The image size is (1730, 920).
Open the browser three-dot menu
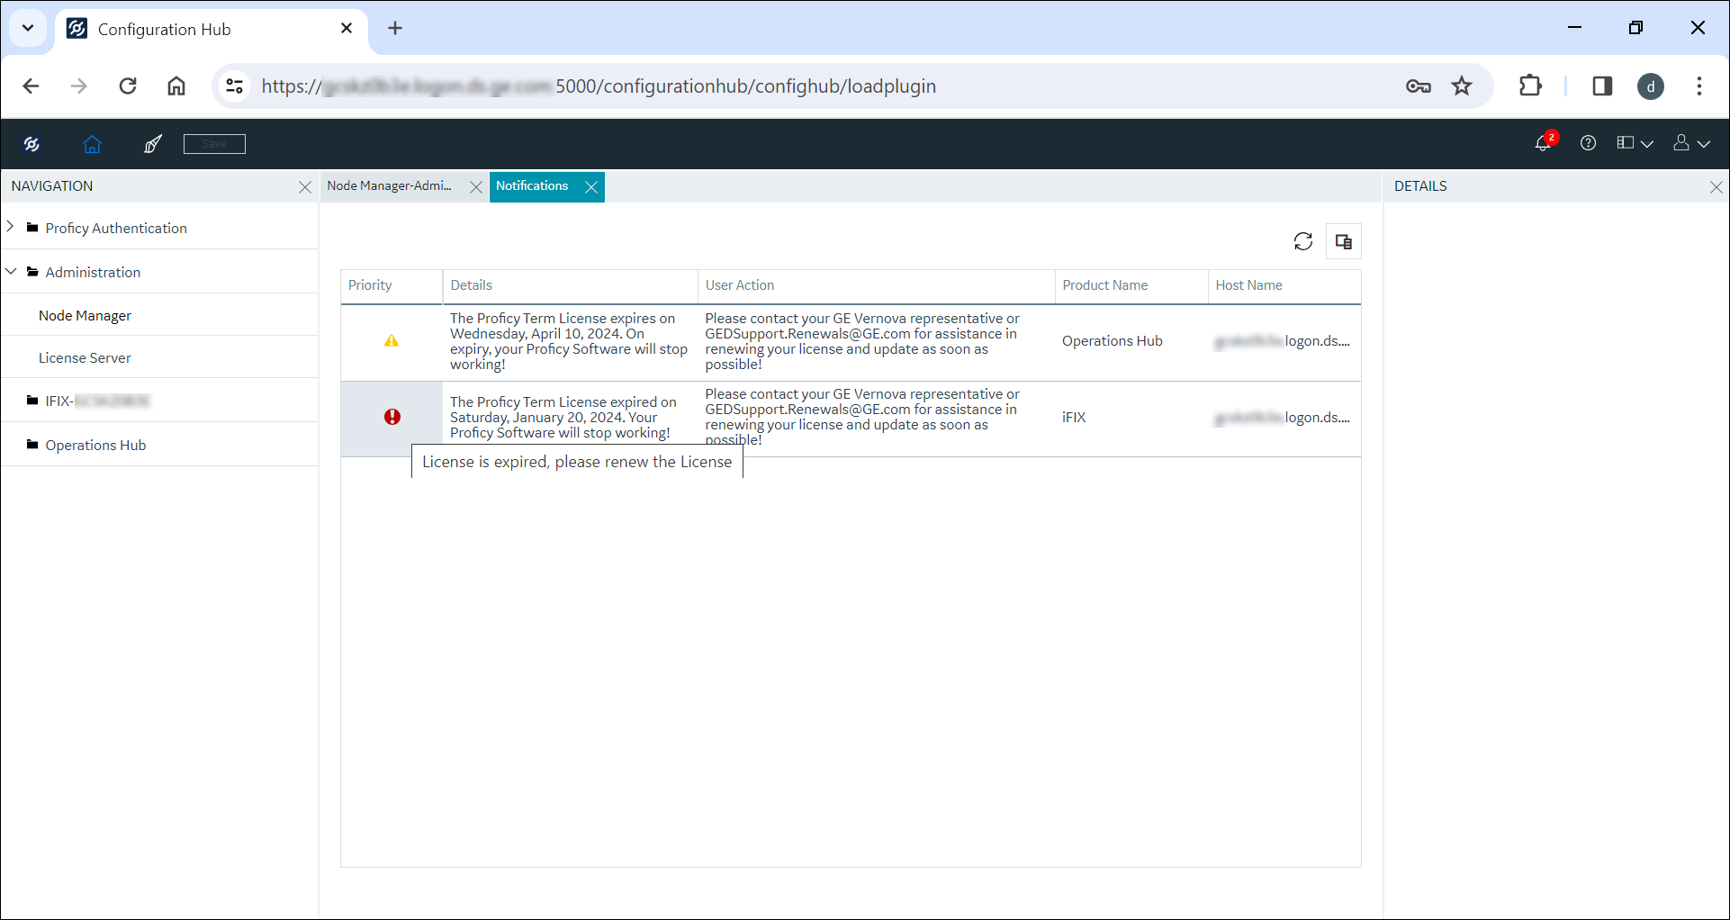point(1699,86)
